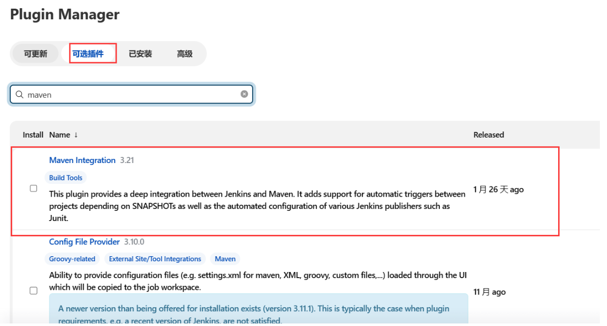Viewport: 607px width, 326px height.
Task: Click the Config File Provider version 3.10.0
Action: [x=134, y=242]
